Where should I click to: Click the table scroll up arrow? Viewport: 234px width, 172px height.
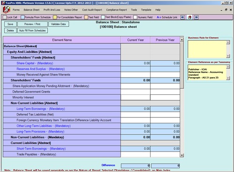[x=182, y=40]
